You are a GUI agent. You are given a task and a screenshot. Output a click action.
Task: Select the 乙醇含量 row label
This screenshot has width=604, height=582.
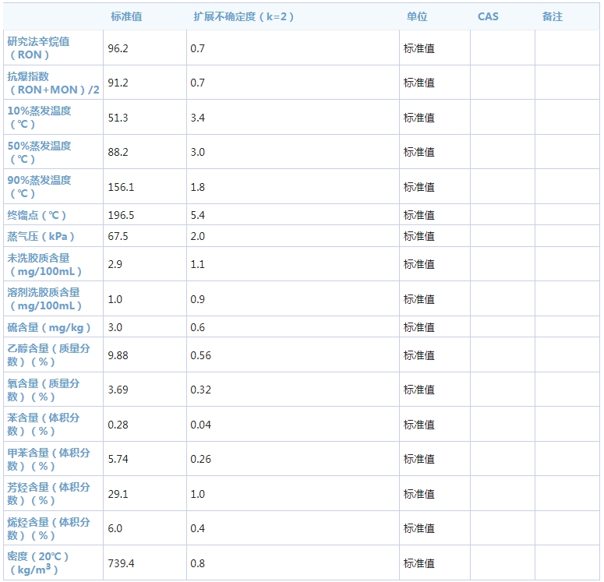coord(48,355)
